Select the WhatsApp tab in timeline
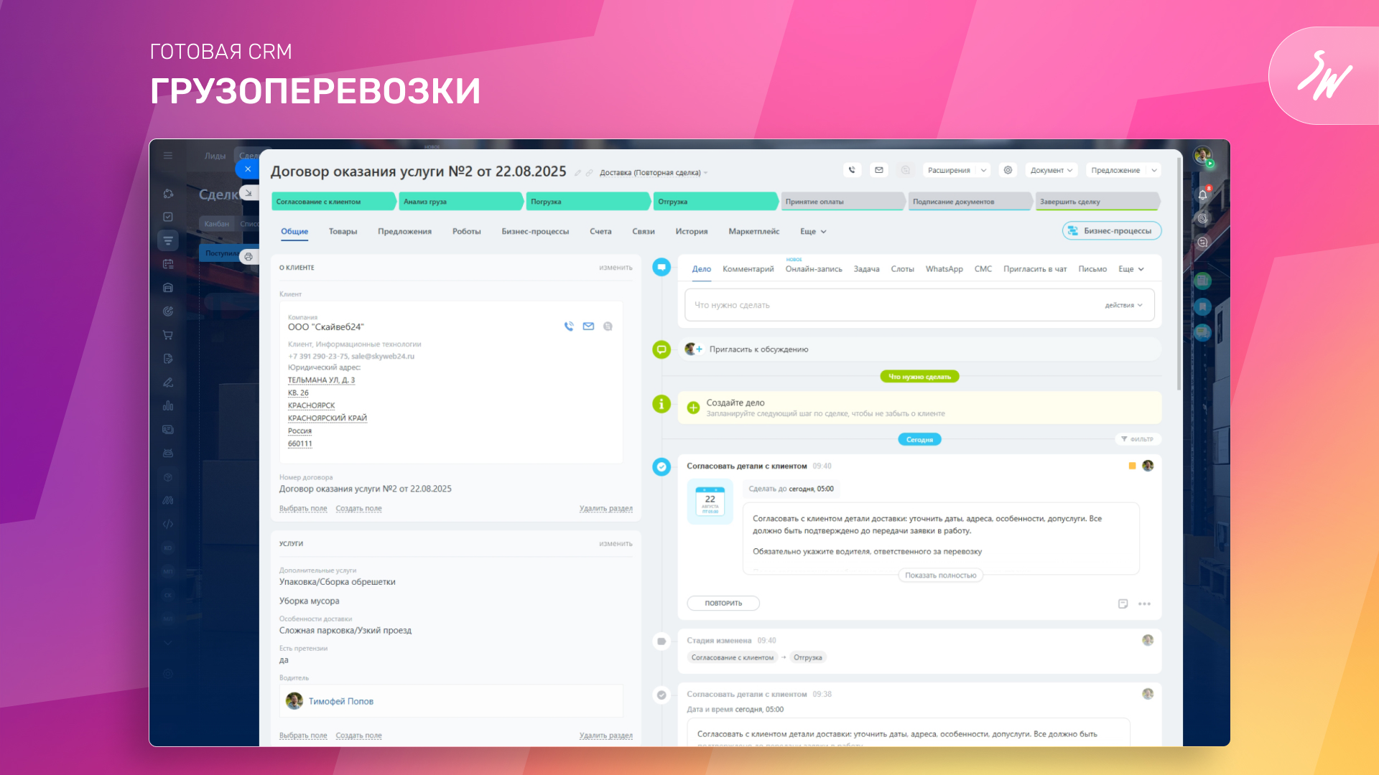1379x775 pixels. 944,269
